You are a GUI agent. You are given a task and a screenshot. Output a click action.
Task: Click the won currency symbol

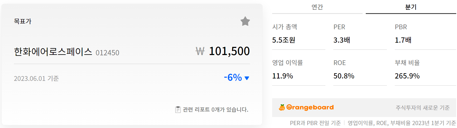(x=200, y=51)
